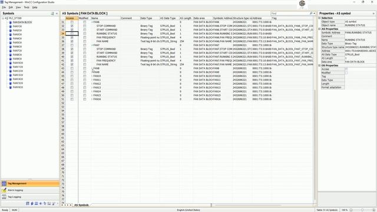Open the Help menu
Image resolution: width=377 pixels, height=212 pixels.
35,8
